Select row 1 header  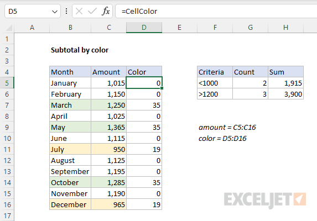(x=7, y=39)
